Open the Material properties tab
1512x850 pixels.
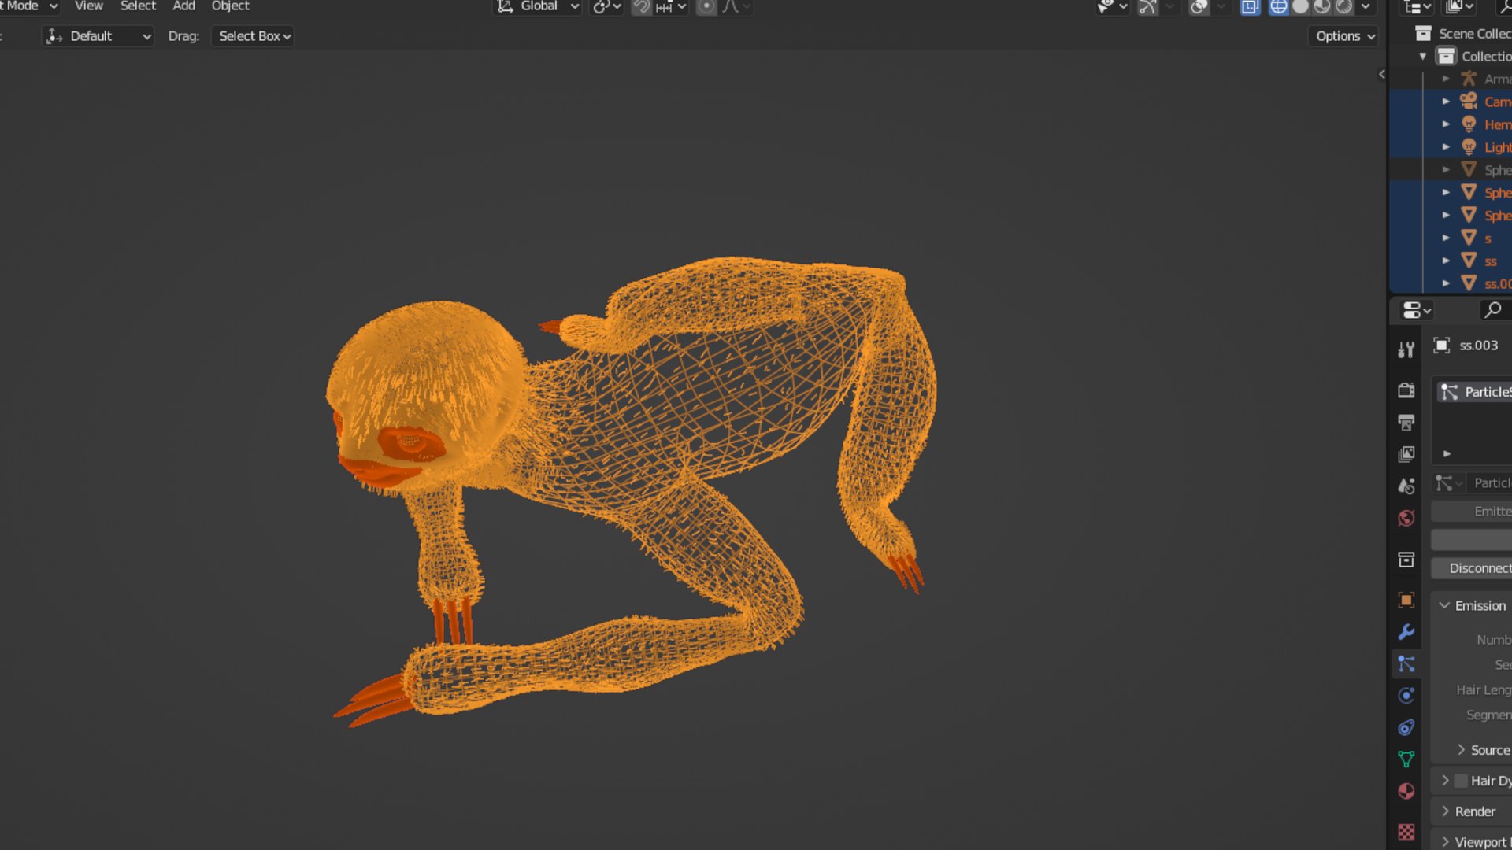pyautogui.click(x=1406, y=791)
